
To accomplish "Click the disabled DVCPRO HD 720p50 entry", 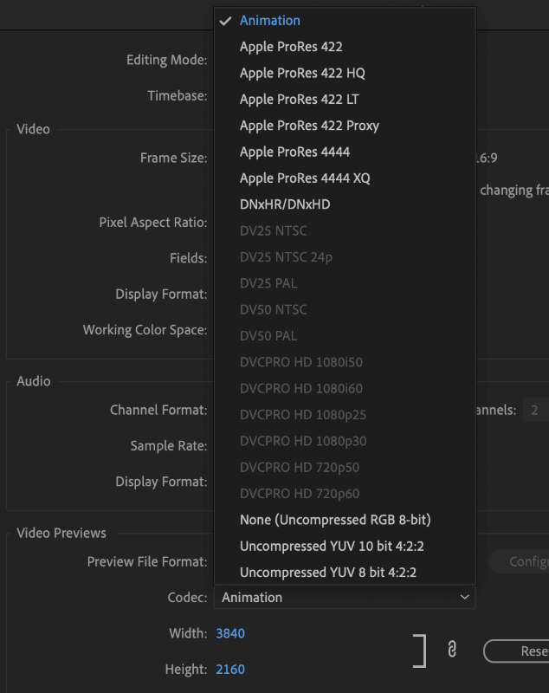I will tap(345, 467).
